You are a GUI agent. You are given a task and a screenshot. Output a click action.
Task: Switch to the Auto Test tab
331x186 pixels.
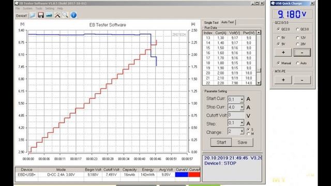[228, 22]
